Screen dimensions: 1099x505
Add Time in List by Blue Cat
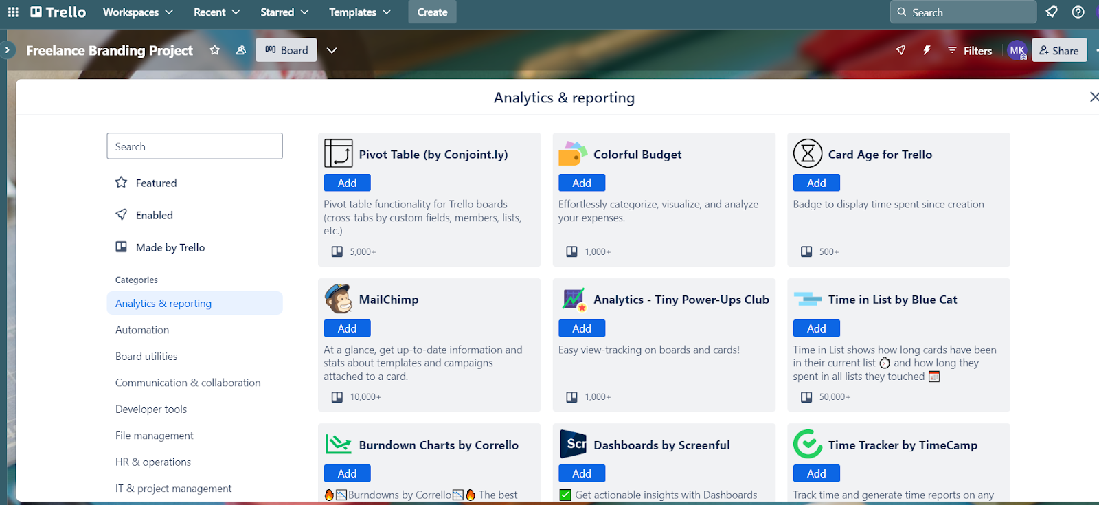pyautogui.click(x=816, y=328)
